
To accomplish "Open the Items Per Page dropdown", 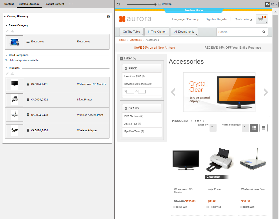I will click(245, 127).
